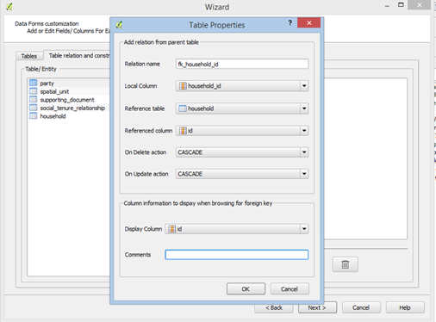The image size is (436, 322).
Task: Click the Comments input field
Action: [237, 255]
